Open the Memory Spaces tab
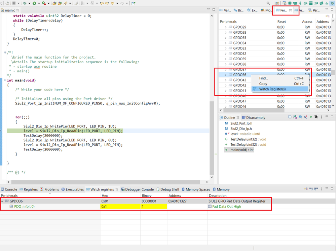The height and width of the screenshot is (251, 336). pos(196,189)
